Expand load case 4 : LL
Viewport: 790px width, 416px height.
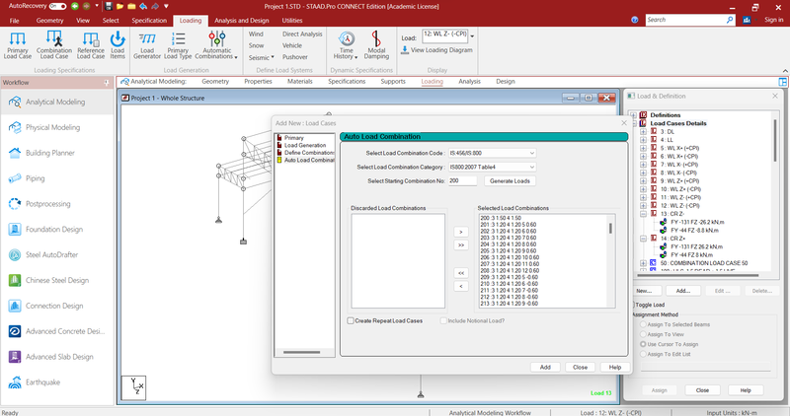(644, 140)
